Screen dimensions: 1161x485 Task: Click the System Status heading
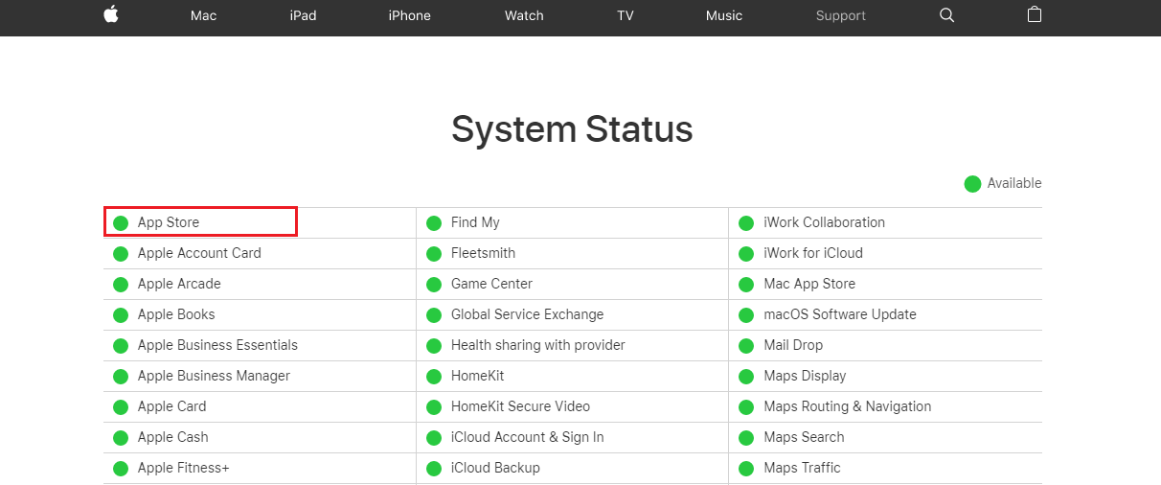[572, 129]
